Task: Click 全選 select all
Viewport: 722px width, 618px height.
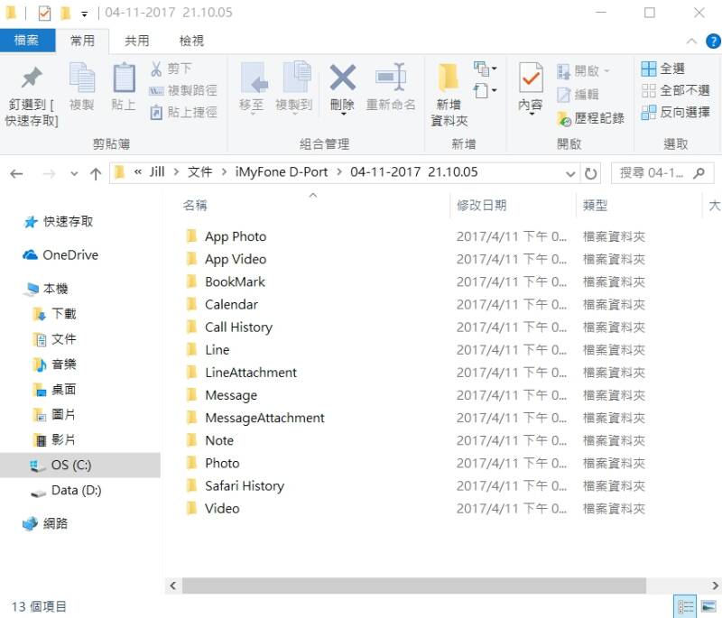Action: [x=662, y=69]
